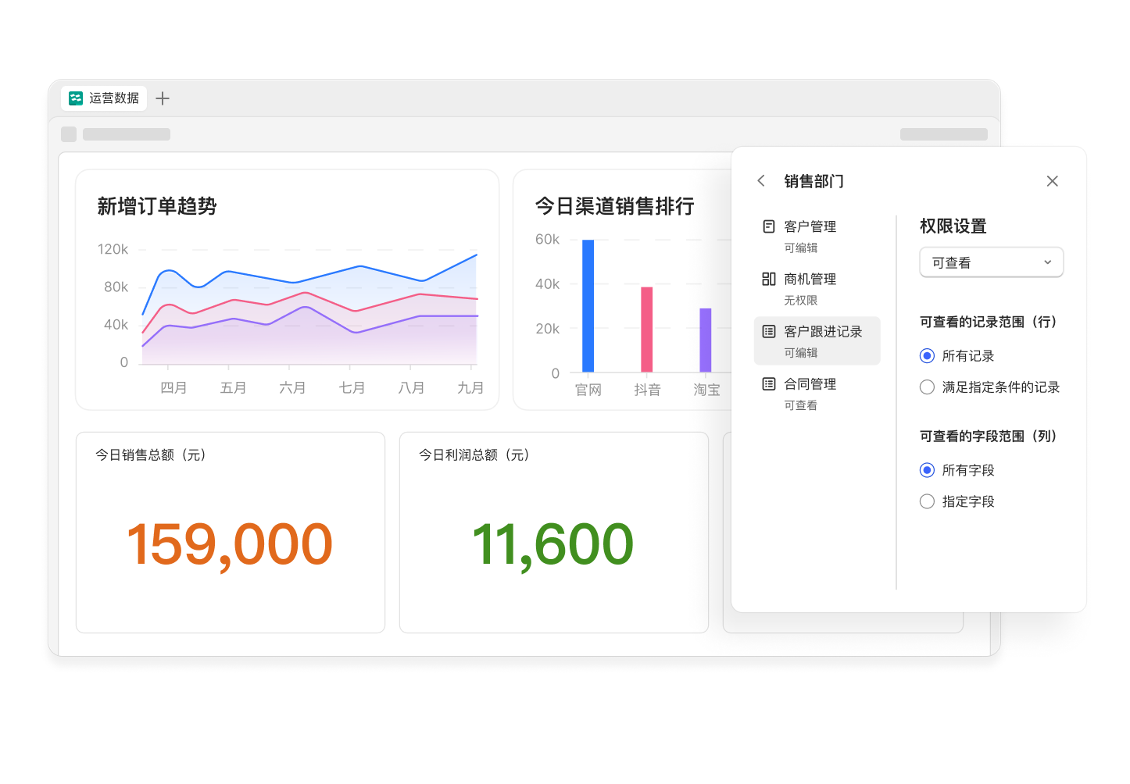This screenshot has height=784, width=1130.
Task: Click the 今日利润总额 value 11,600
Action: click(x=552, y=544)
